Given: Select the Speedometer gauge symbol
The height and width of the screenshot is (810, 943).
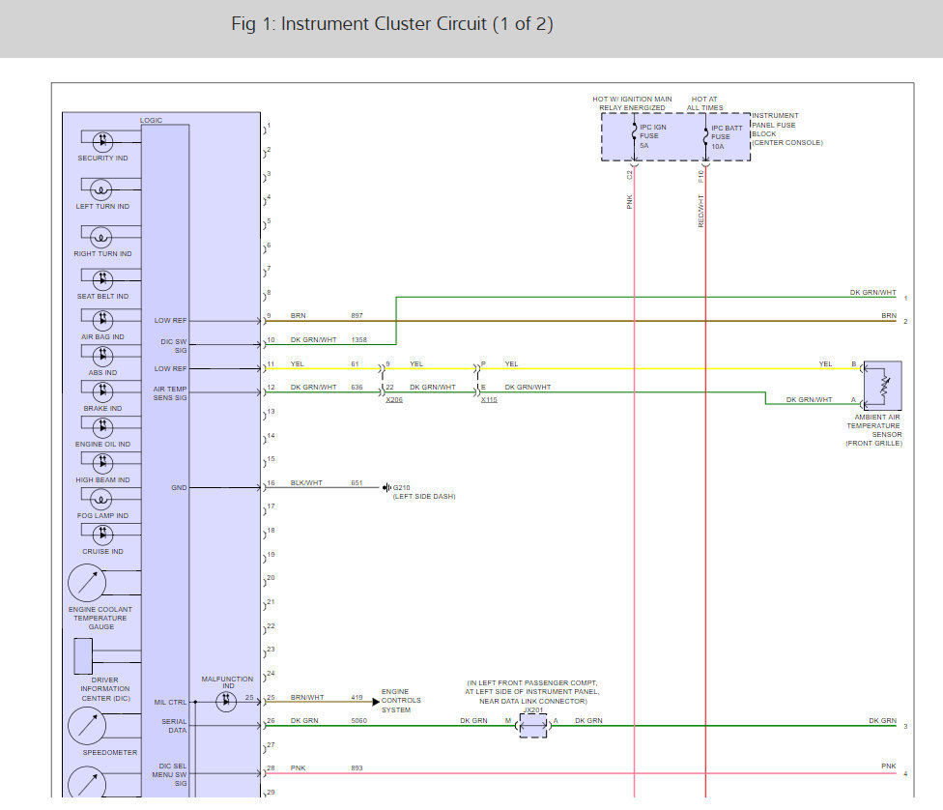Looking at the screenshot, I should 87,726.
